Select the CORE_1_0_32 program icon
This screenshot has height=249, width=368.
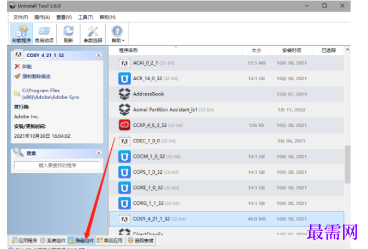click(x=124, y=188)
